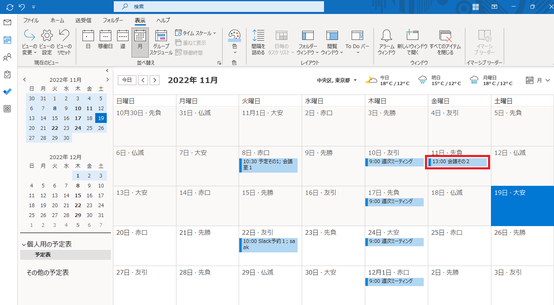
Task: Open the 中央区, 東京都 location dropdown
Action: tap(337, 80)
